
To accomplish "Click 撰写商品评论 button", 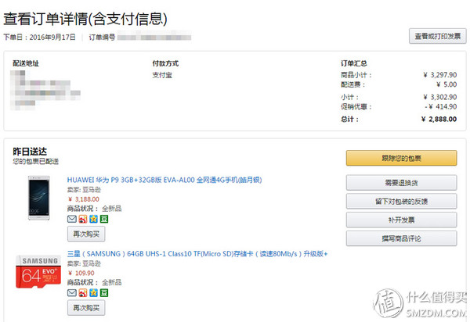I will point(401,238).
